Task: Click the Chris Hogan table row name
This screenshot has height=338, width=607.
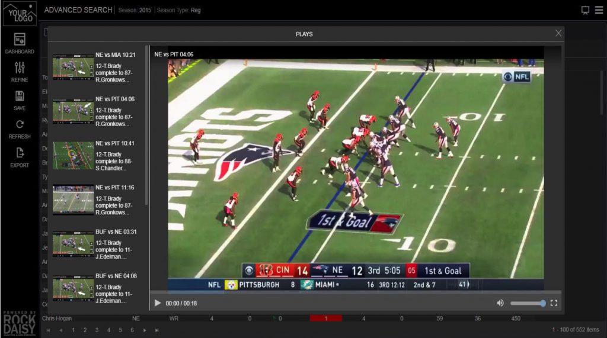Action: click(56, 318)
